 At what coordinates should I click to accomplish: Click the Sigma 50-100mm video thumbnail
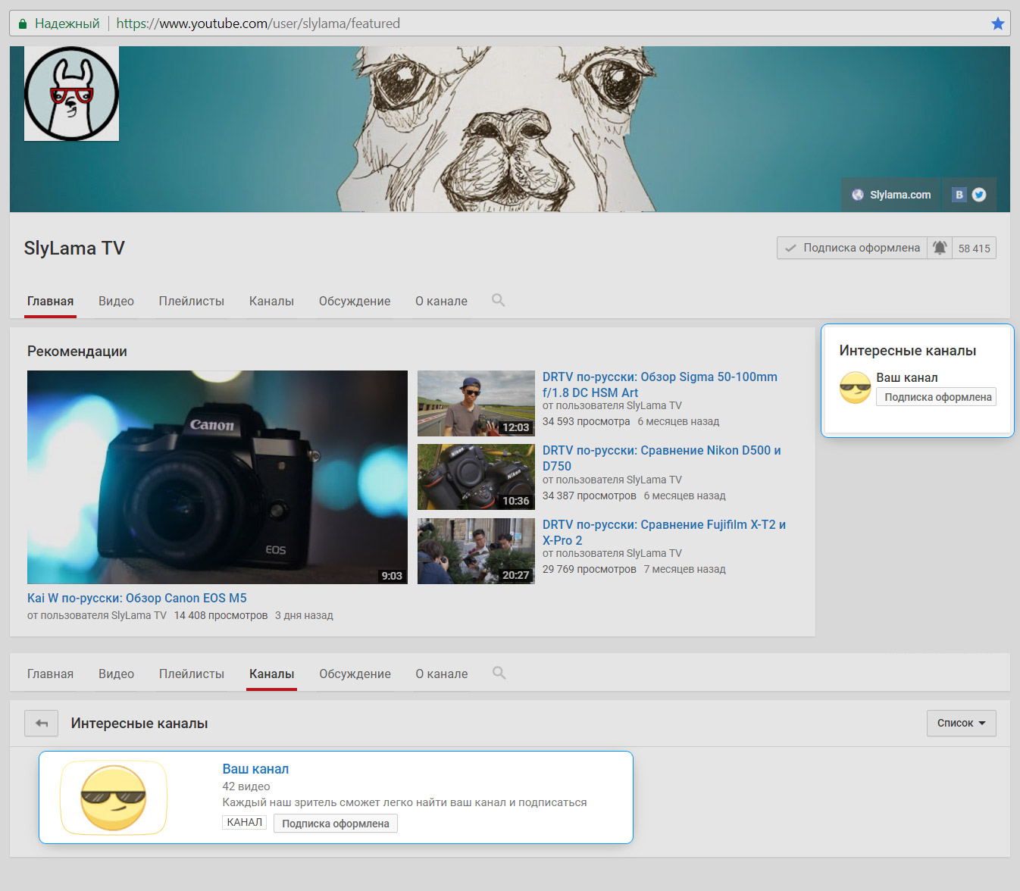476,403
